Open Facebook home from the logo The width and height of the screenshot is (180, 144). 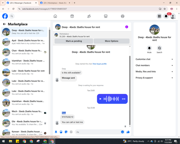point(5,16)
